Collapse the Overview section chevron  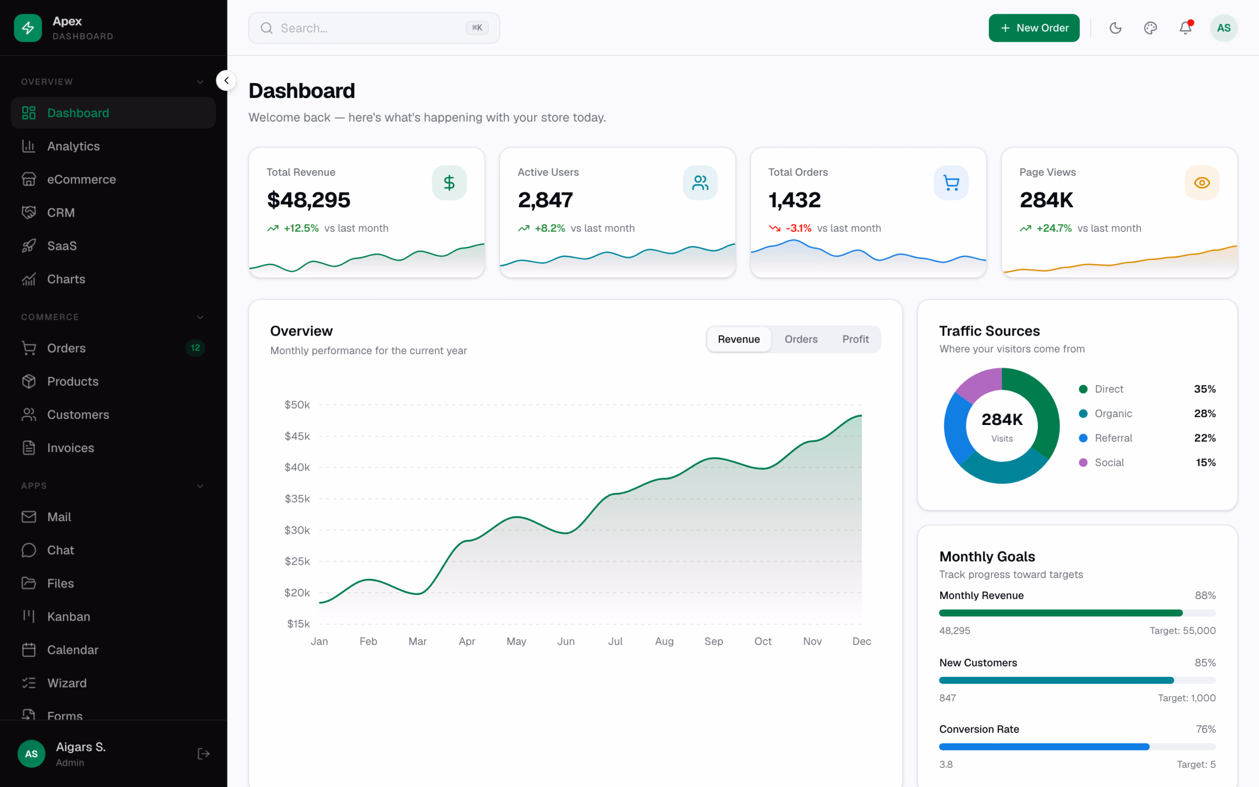coord(200,82)
